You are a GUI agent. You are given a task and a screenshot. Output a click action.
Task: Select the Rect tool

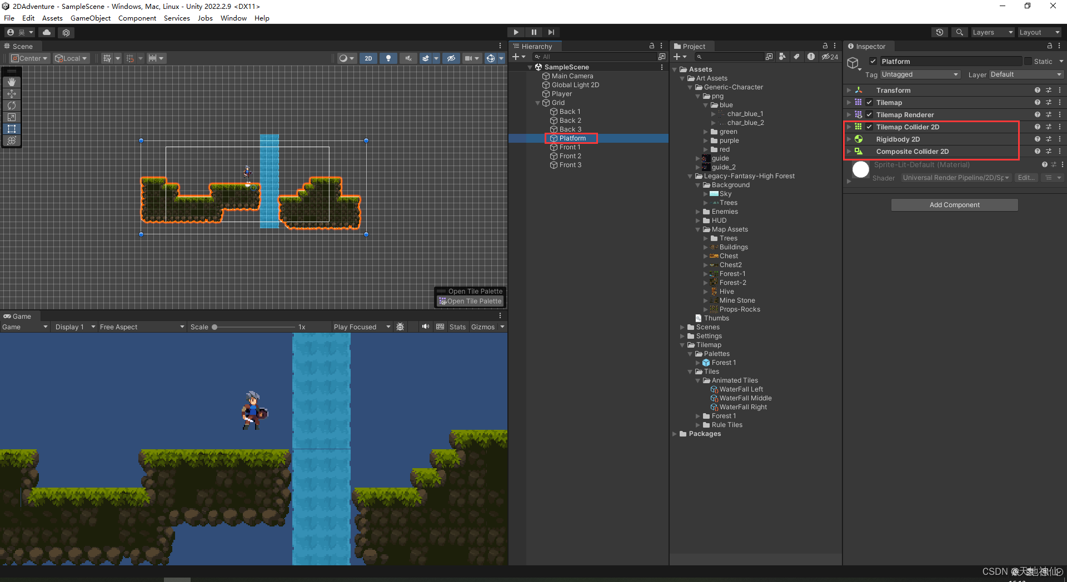tap(12, 129)
